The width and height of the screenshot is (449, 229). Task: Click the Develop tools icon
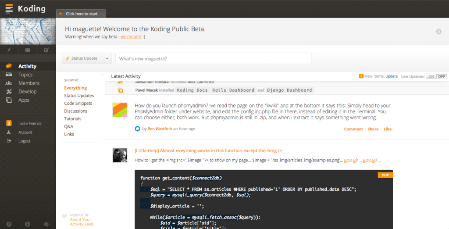click(x=9, y=91)
